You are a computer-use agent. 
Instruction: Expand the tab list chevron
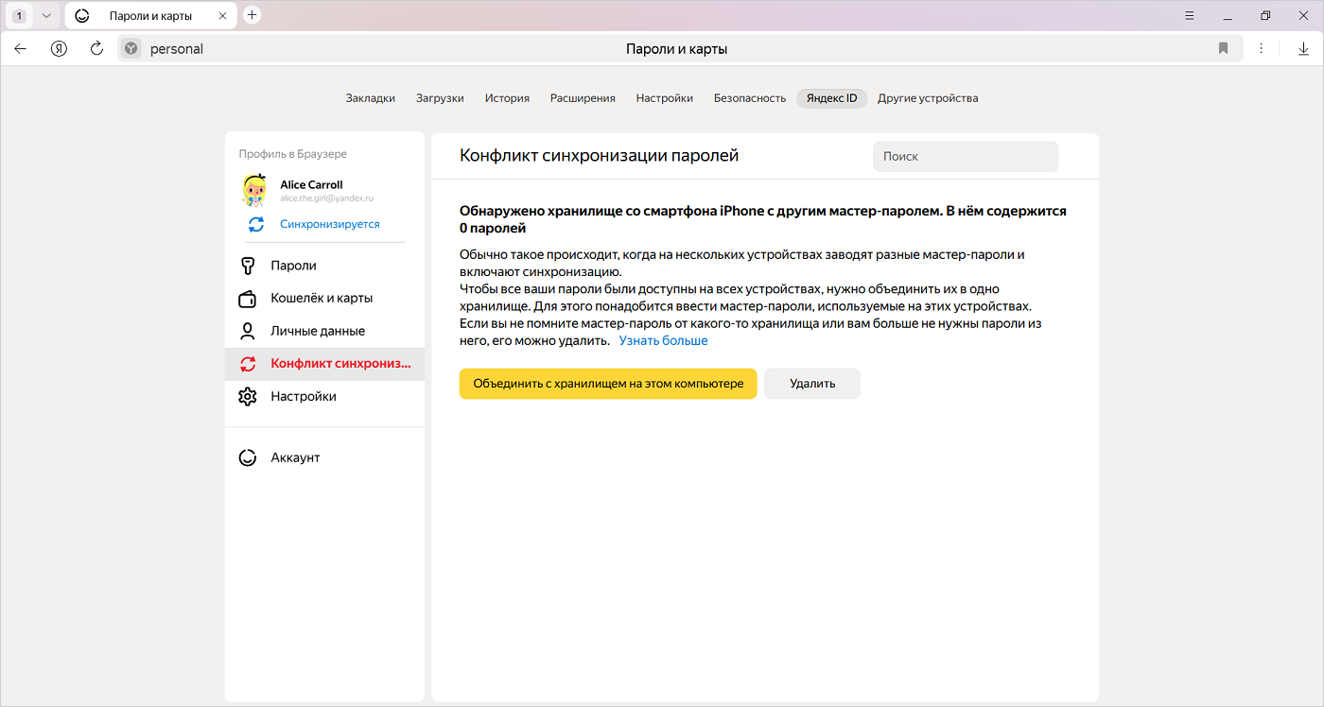coord(45,15)
